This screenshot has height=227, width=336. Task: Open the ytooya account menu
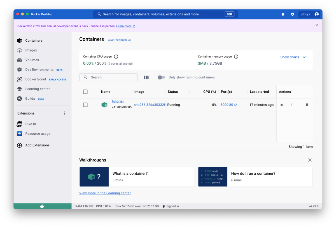point(309,14)
